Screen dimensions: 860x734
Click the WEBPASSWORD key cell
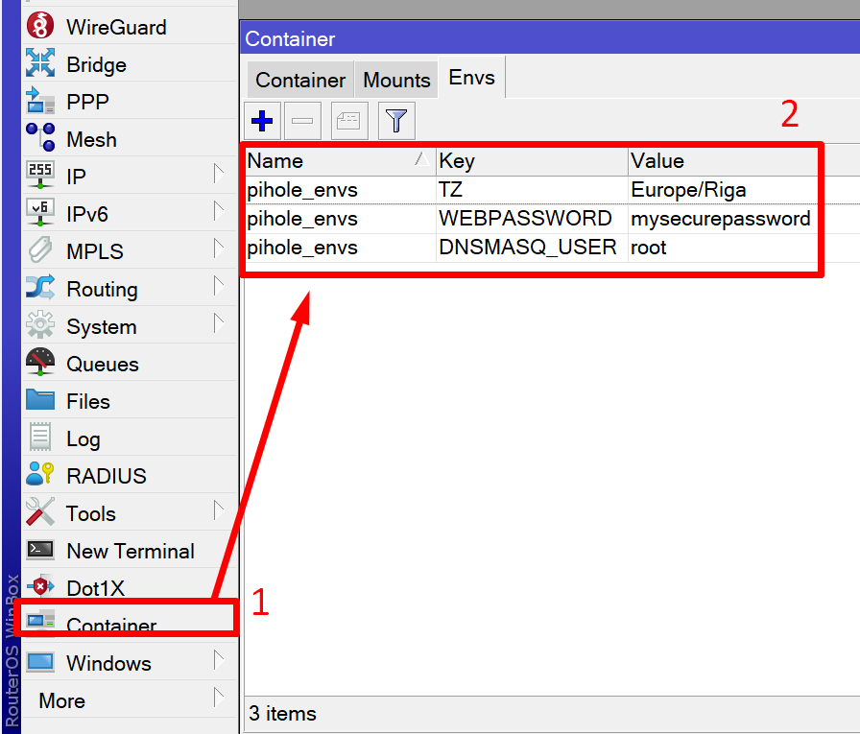(x=532, y=219)
